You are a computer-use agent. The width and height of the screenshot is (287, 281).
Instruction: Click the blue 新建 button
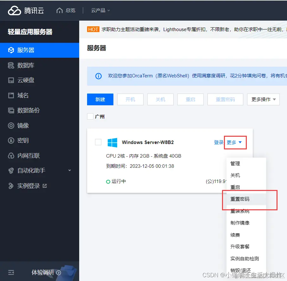coord(100,99)
